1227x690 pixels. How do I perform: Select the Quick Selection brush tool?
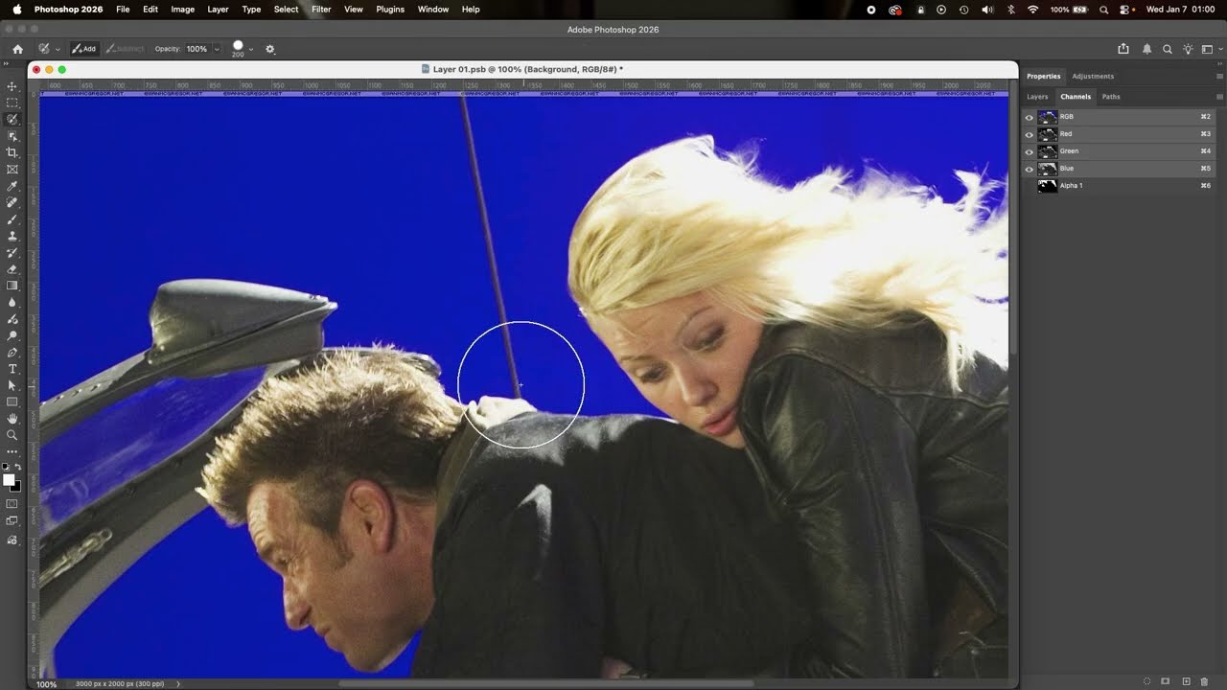pyautogui.click(x=12, y=120)
